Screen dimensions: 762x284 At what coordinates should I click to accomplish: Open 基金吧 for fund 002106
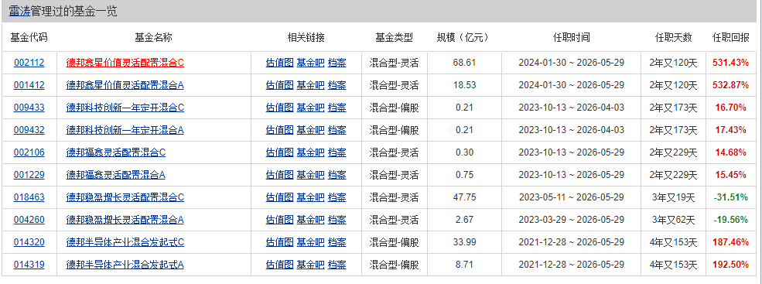click(310, 152)
